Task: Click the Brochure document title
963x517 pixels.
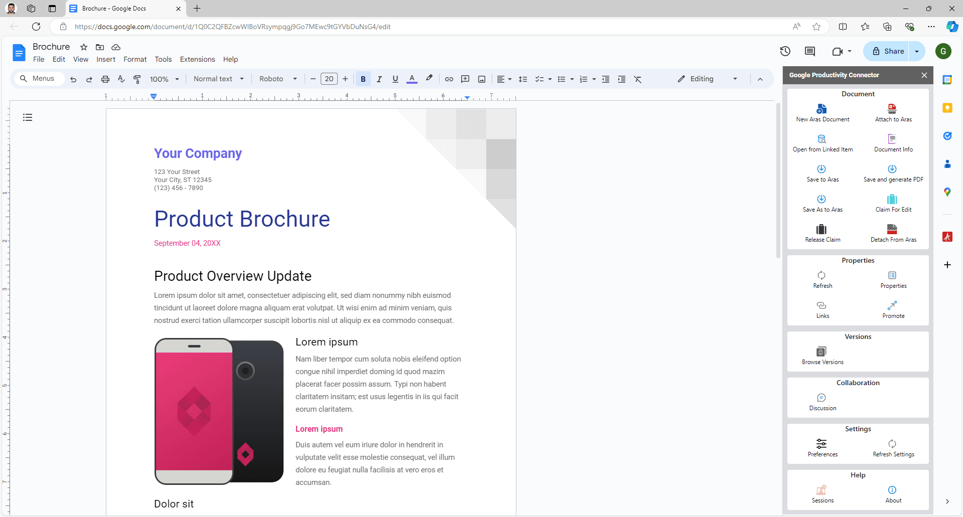Action: point(51,47)
